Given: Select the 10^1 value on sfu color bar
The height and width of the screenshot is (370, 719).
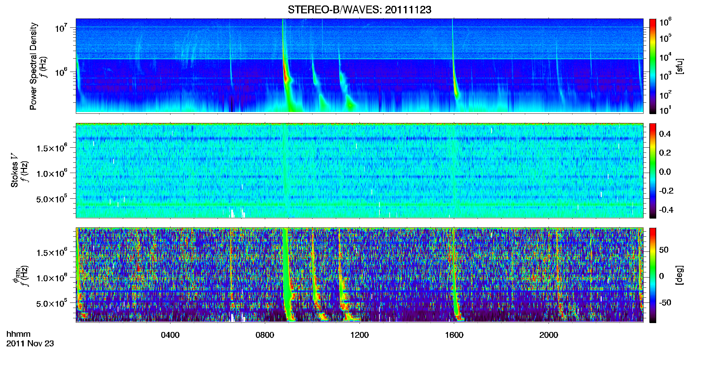Looking at the screenshot, I should click(x=665, y=110).
